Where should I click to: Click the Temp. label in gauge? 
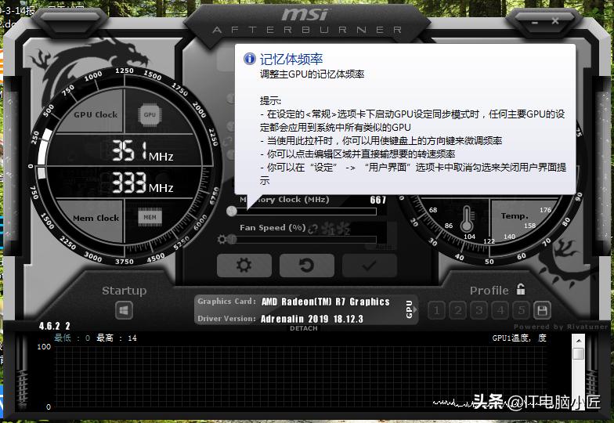(515, 216)
